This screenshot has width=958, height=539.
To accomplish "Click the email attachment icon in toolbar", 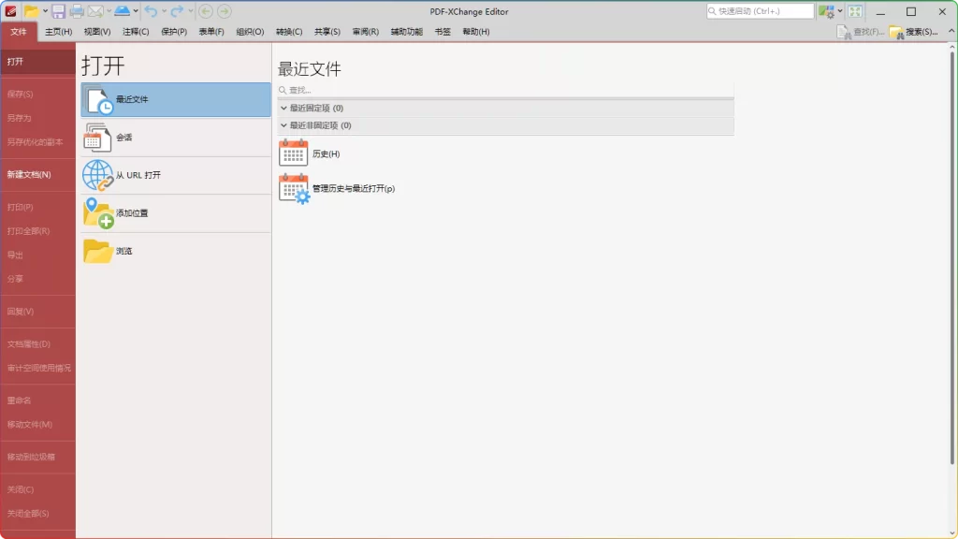I will (97, 11).
